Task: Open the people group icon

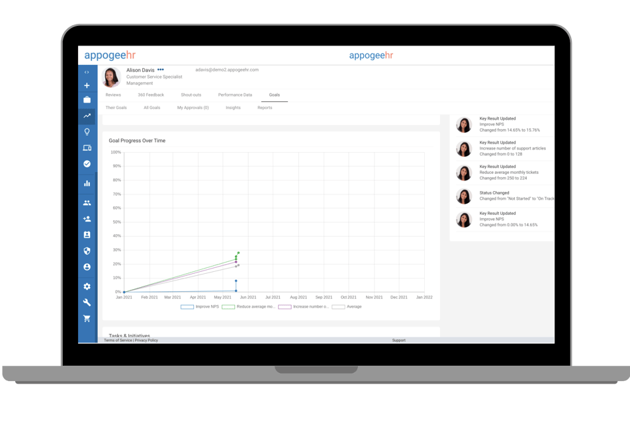Action: [87, 203]
